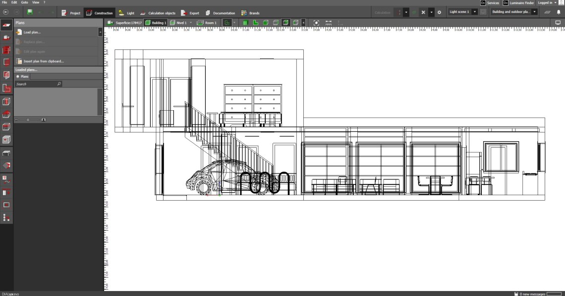565x296 pixels.
Task: Open the Light mode tab
Action: point(126,13)
